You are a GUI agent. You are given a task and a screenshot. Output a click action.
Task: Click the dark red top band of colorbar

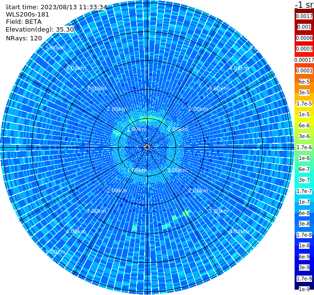(x=304, y=11)
